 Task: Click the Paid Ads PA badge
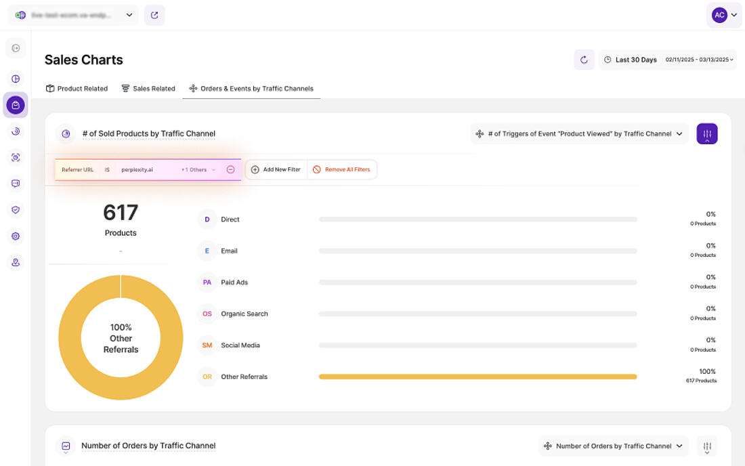tap(207, 282)
